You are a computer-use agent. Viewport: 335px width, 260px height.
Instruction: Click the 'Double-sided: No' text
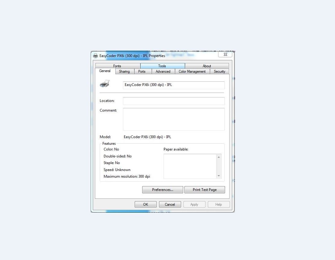pyautogui.click(x=117, y=156)
